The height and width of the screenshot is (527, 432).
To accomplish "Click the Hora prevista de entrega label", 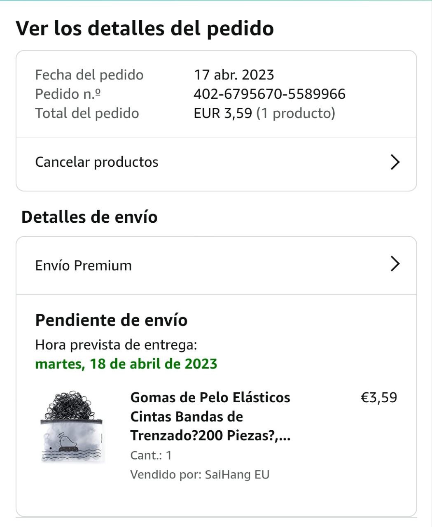I will [116, 345].
